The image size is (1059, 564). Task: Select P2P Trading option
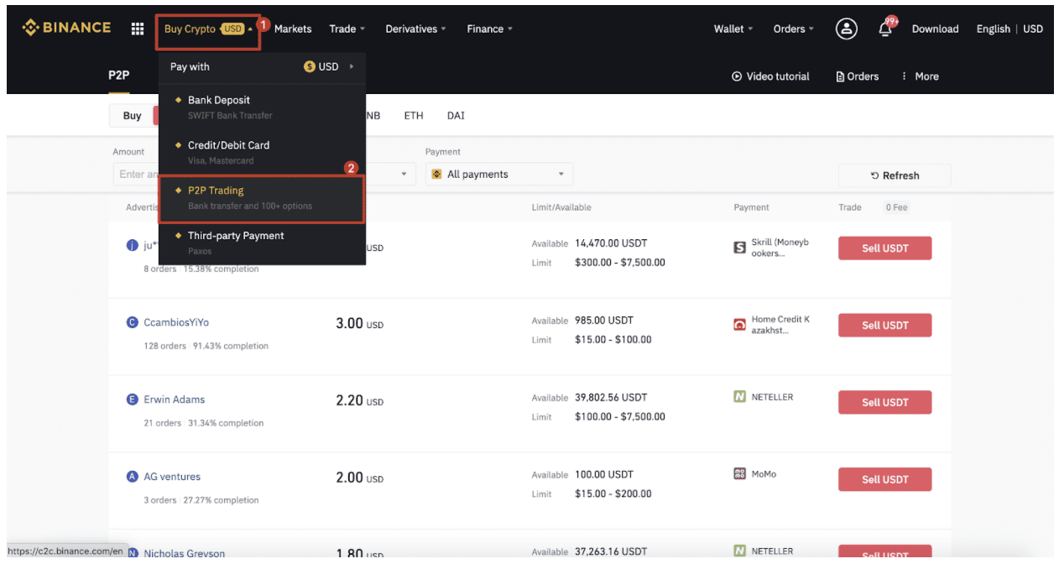pyautogui.click(x=262, y=198)
